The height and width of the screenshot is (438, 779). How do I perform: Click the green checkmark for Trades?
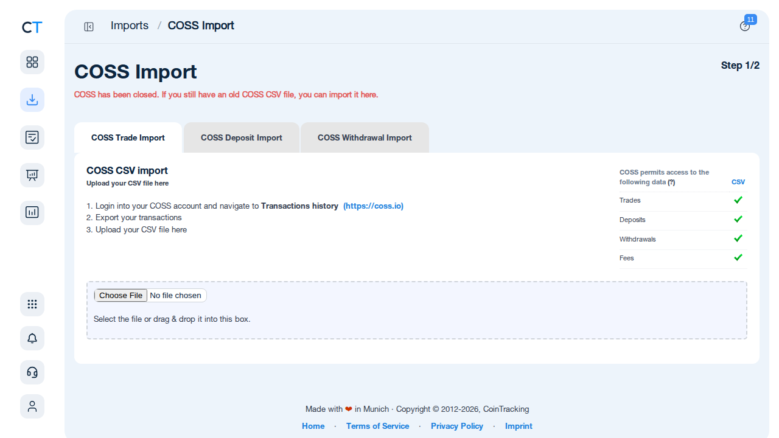(x=738, y=200)
